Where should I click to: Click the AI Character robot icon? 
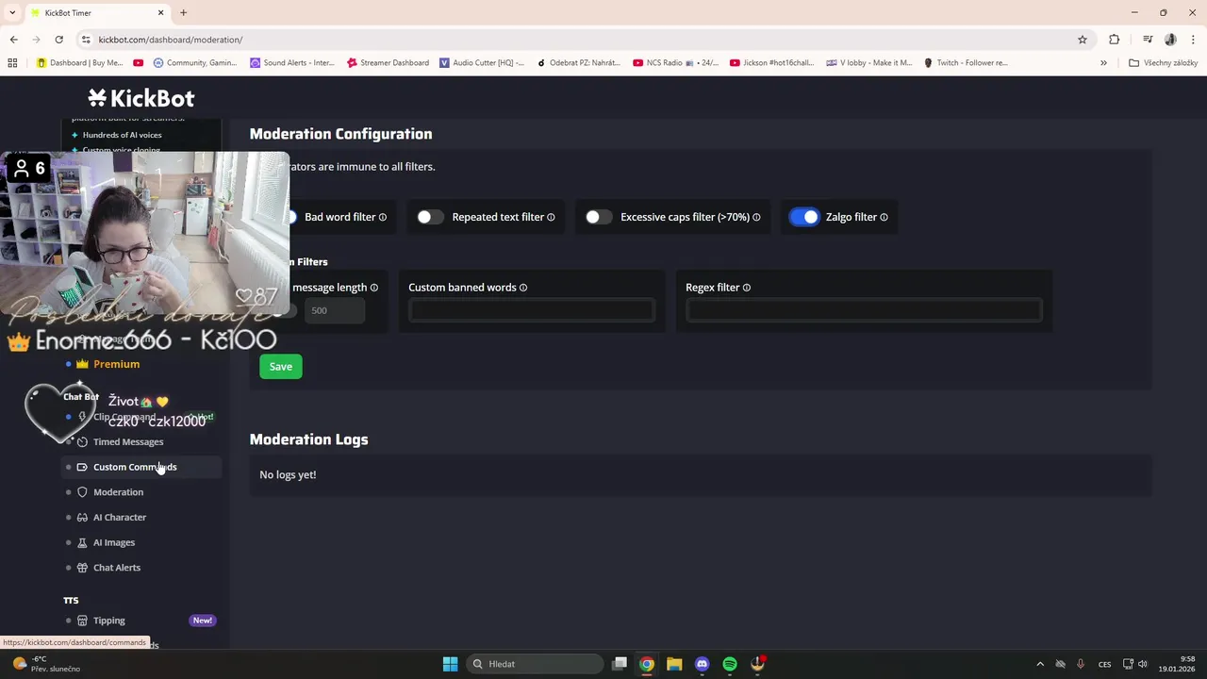coord(82,517)
